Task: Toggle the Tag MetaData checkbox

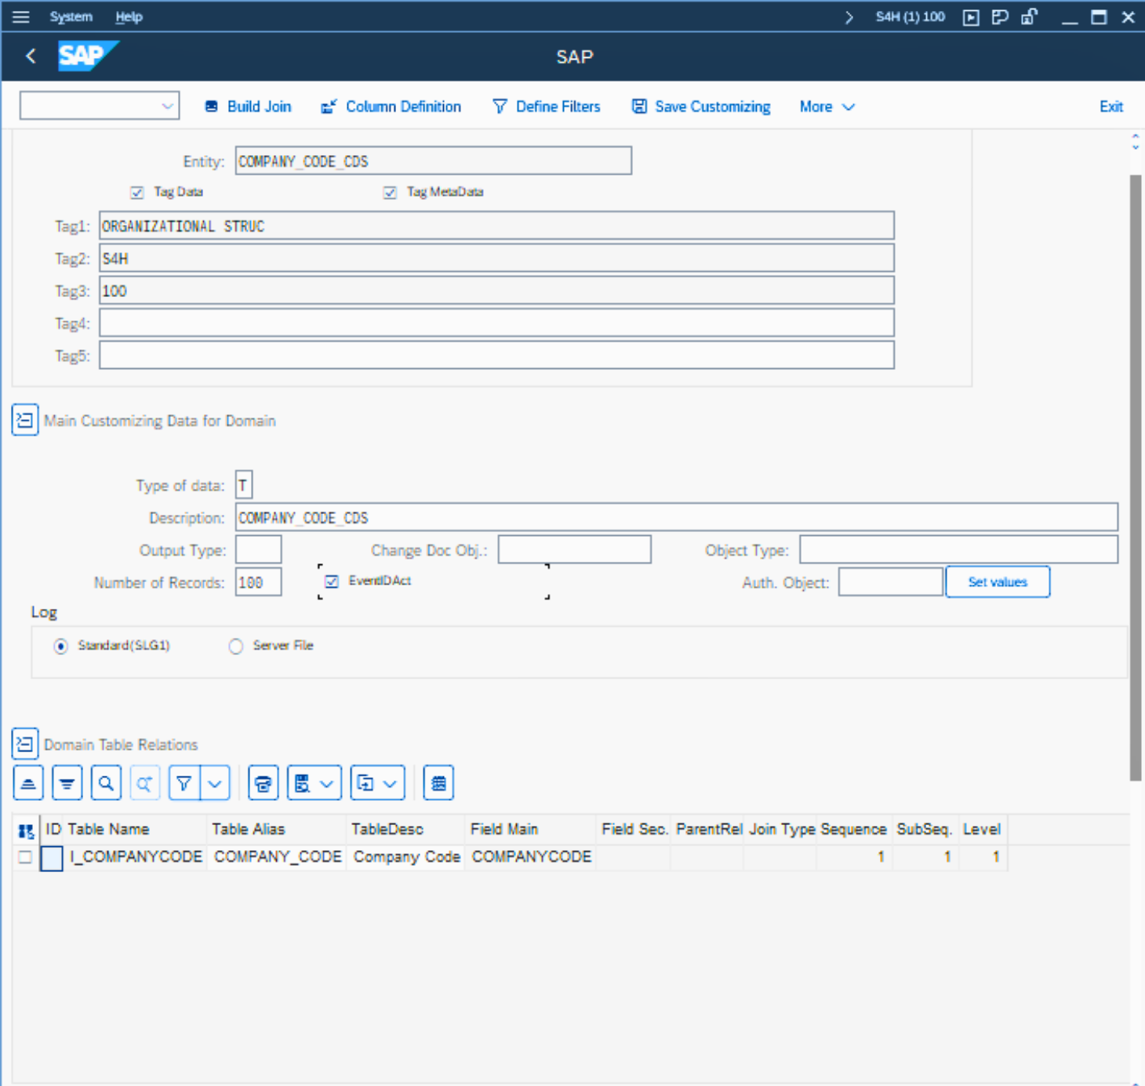Action: point(390,192)
